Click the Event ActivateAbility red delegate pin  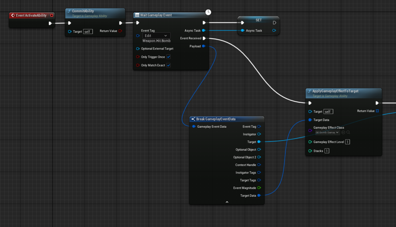[52, 15]
